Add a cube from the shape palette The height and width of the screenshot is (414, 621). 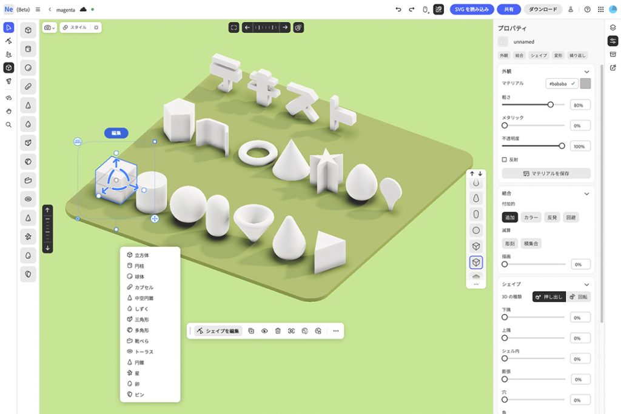click(x=28, y=30)
